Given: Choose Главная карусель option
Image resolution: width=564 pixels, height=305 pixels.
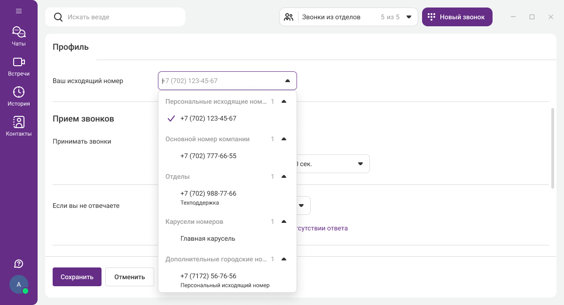Looking at the screenshot, I should (x=208, y=238).
